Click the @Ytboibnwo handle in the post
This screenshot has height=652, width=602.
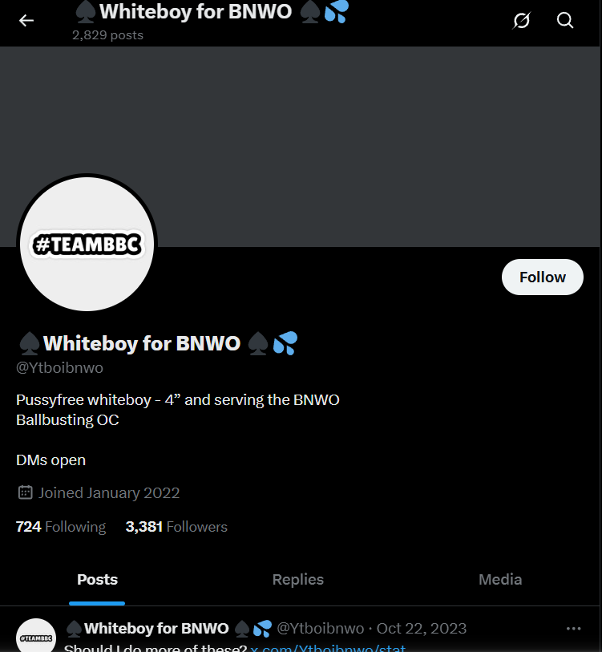(x=320, y=628)
